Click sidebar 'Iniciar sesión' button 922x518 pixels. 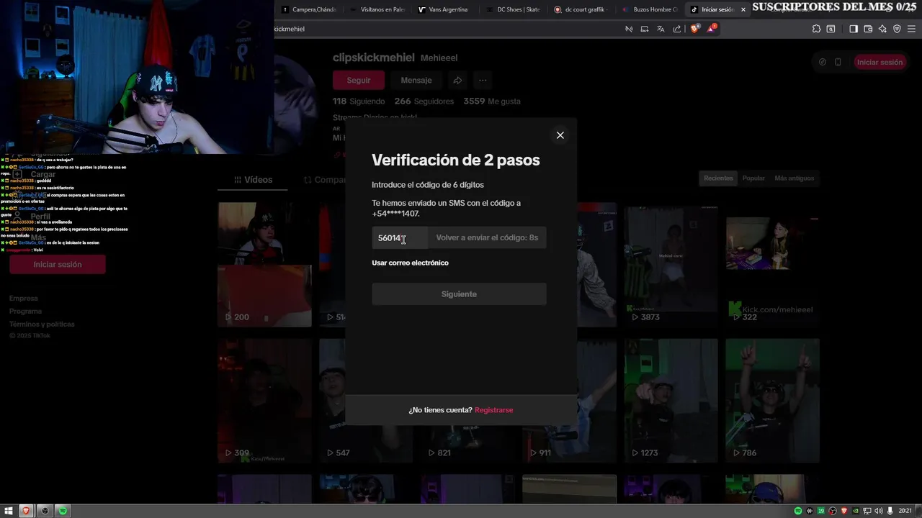(x=58, y=264)
